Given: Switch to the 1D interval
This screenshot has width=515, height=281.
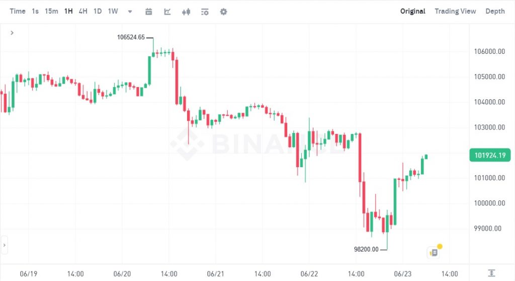Looking at the screenshot, I should (x=98, y=11).
